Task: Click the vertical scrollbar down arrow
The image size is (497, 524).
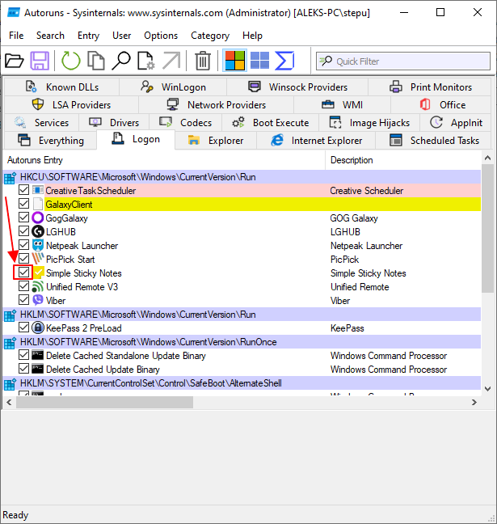Action: click(487, 389)
